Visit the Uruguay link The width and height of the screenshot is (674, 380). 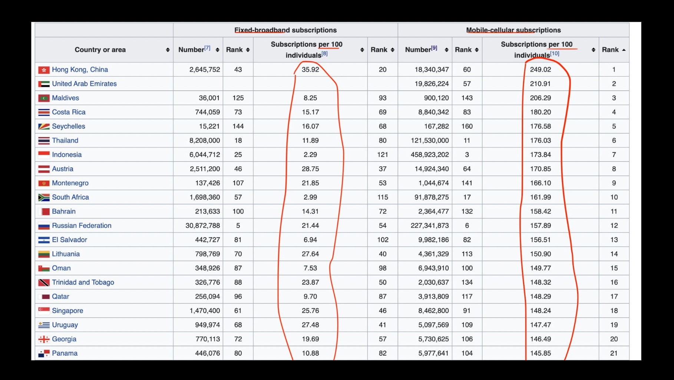[65, 325]
